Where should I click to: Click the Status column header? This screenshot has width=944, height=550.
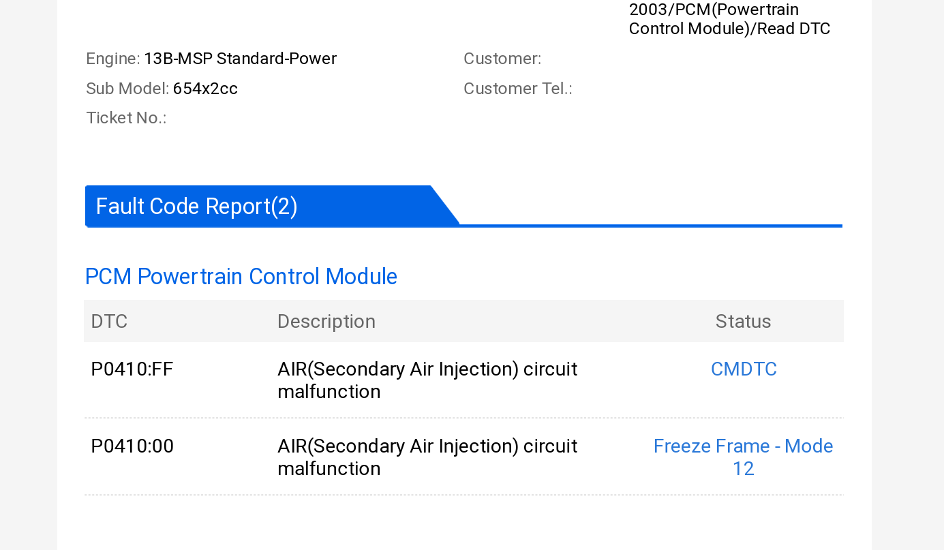[x=743, y=322]
